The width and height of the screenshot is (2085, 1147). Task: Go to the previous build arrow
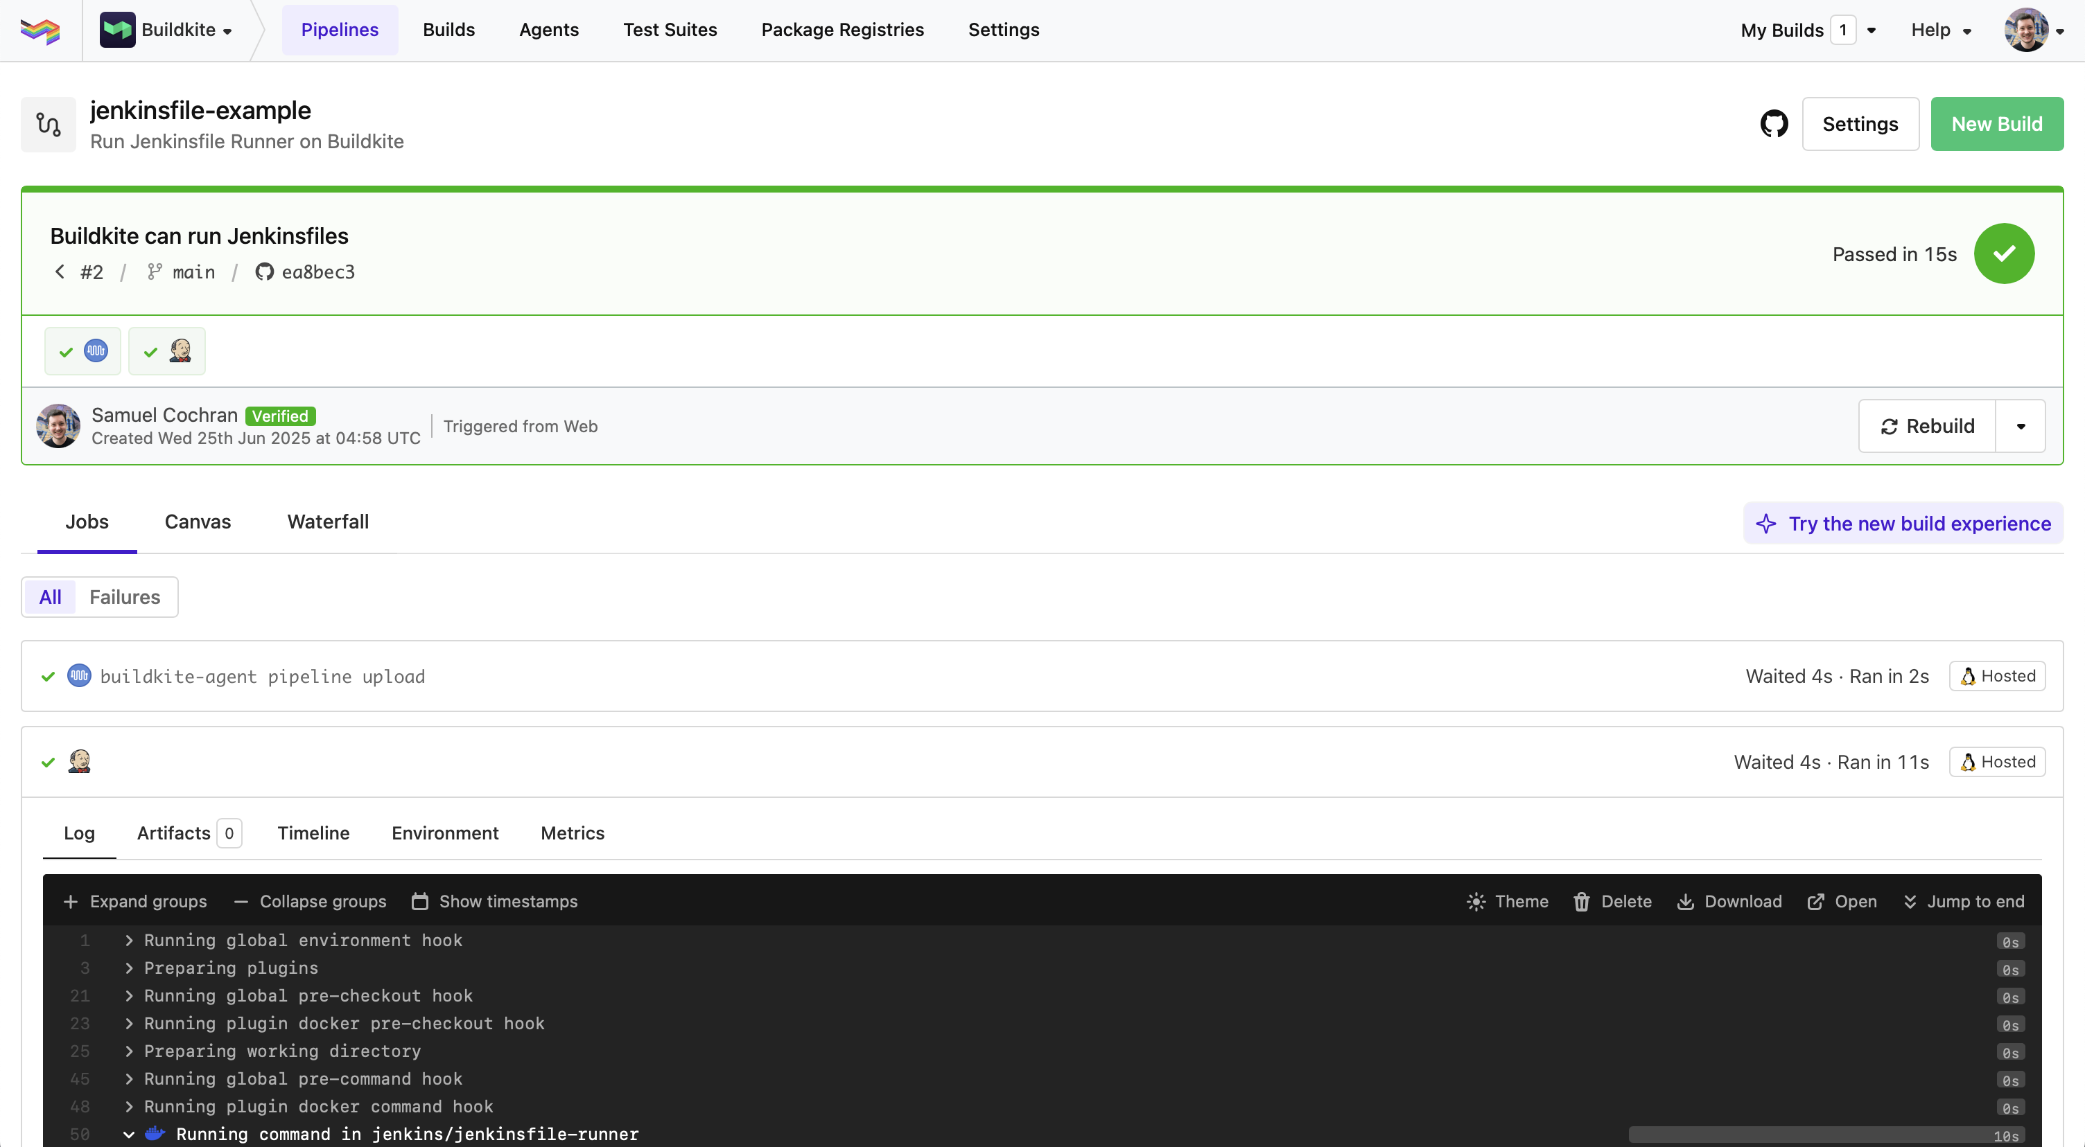coord(60,272)
